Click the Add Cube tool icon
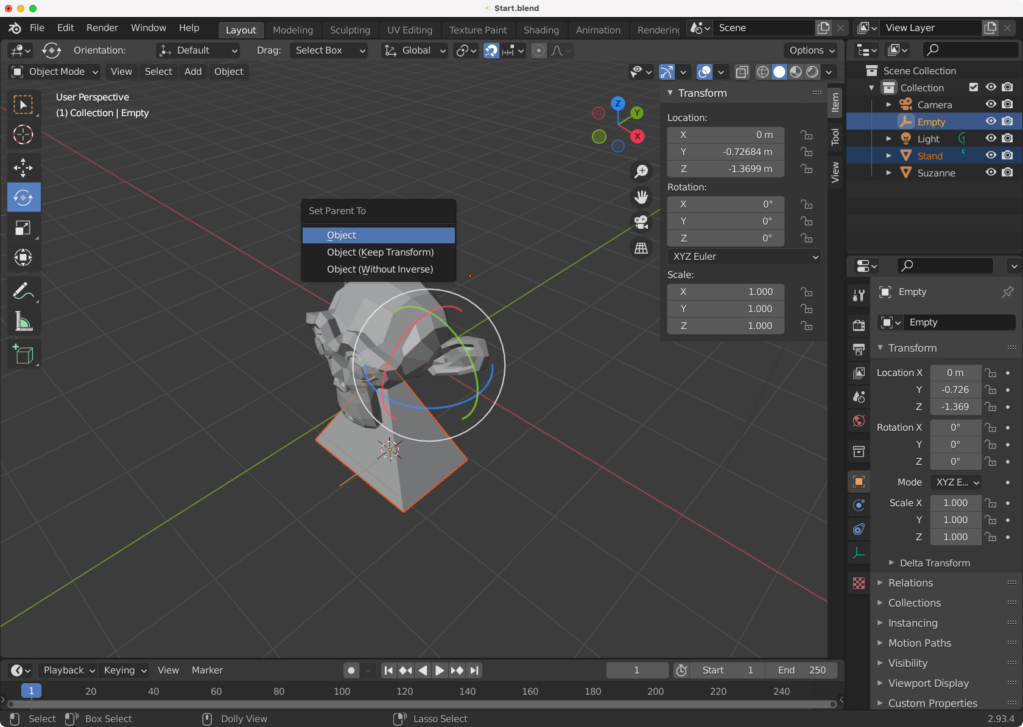This screenshot has width=1023, height=727. (23, 355)
